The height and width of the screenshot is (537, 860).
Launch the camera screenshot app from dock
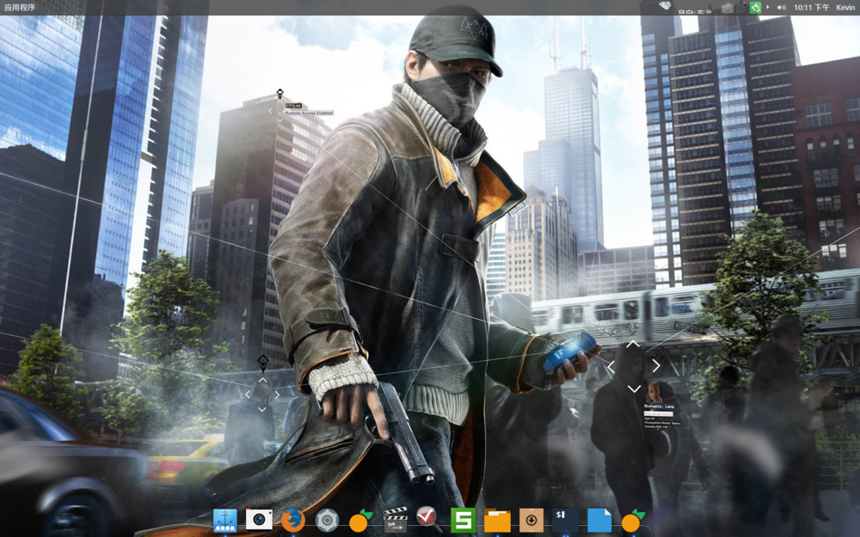pyautogui.click(x=259, y=520)
